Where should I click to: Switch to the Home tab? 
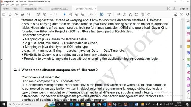6,9
